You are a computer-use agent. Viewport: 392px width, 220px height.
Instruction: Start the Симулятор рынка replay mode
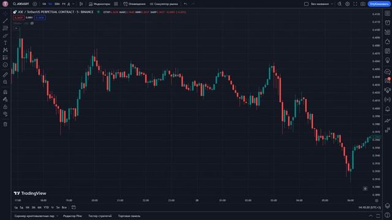click(164, 4)
